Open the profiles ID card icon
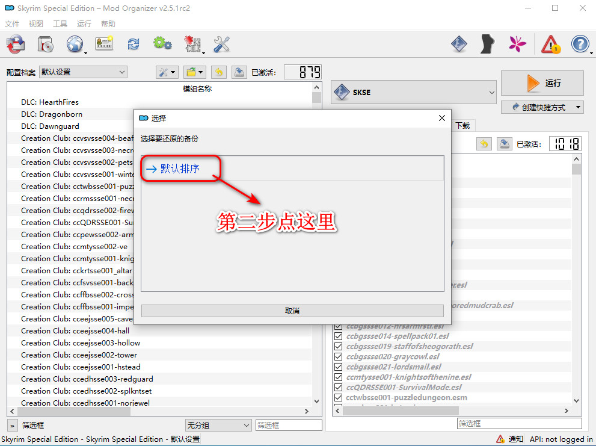The width and height of the screenshot is (596, 446). 104,44
